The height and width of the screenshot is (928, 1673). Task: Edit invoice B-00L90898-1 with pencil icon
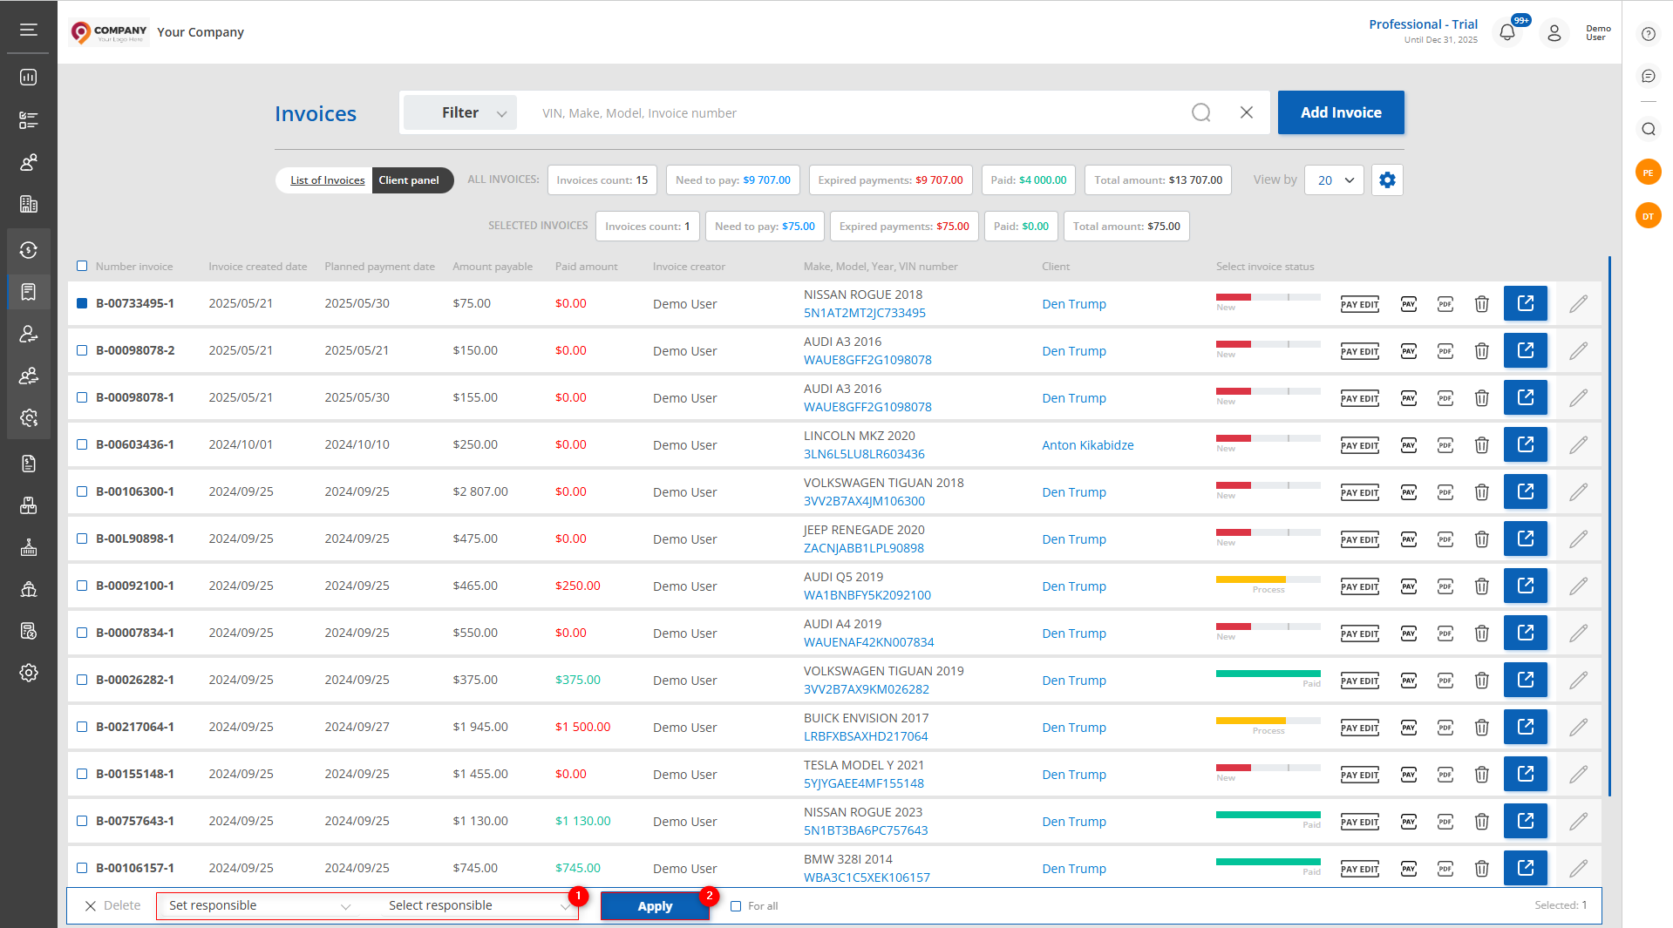click(1578, 539)
